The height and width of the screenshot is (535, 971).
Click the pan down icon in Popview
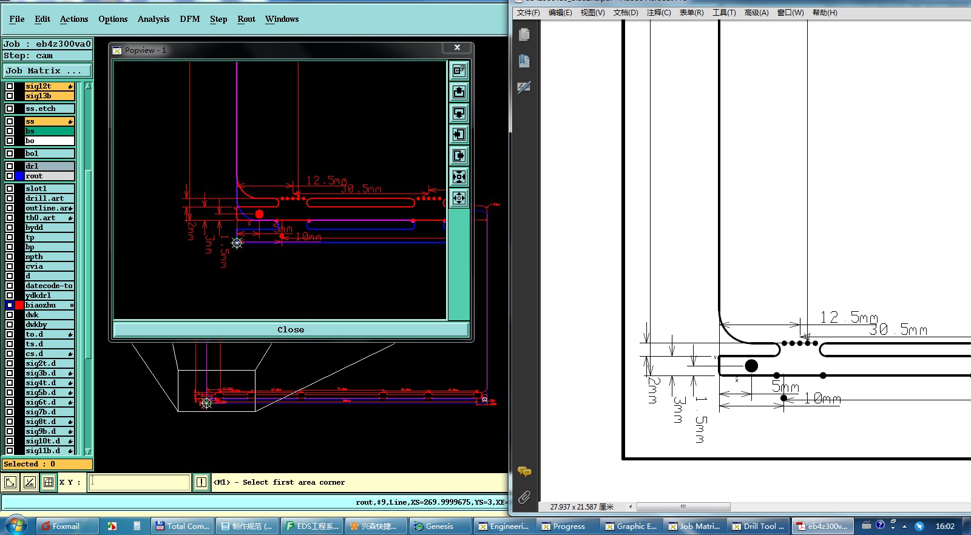pos(459,113)
